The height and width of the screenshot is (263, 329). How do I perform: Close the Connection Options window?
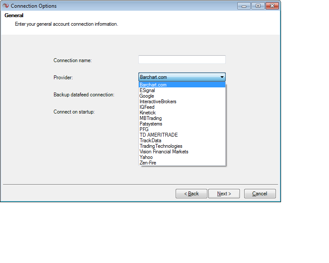(272, 6)
